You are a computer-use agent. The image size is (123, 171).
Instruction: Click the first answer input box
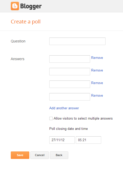70,59
